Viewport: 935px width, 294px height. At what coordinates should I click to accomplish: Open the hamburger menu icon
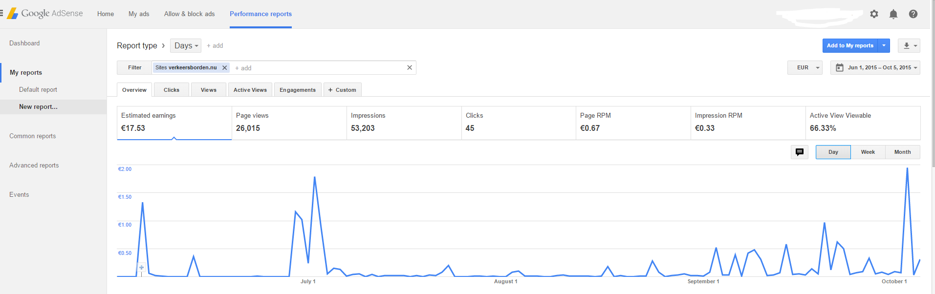[x=1, y=14]
